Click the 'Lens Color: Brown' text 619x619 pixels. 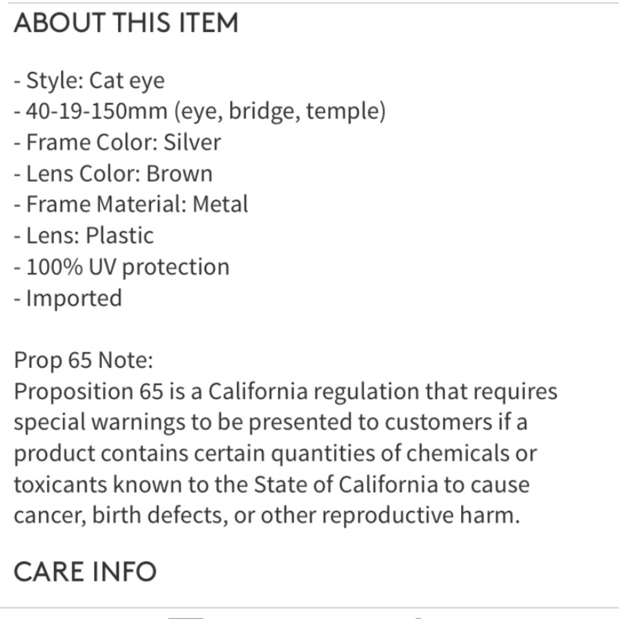tap(113, 173)
